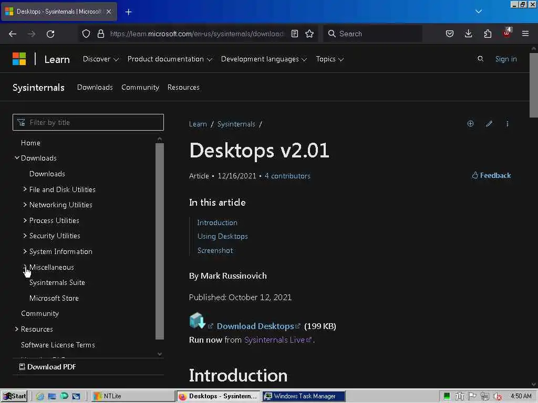
Task: Click the Desktops download package icon
Action: 198,321
